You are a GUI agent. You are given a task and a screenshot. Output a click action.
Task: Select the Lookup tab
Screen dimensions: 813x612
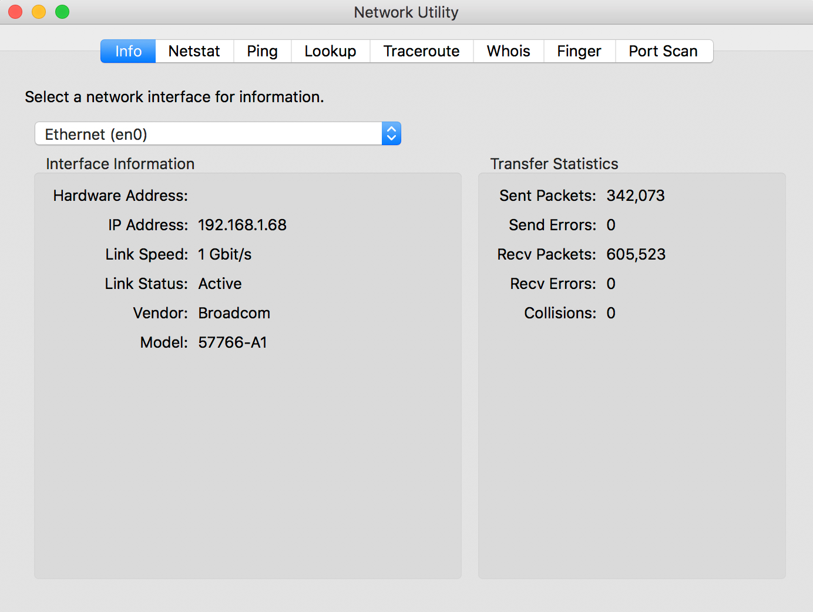330,51
